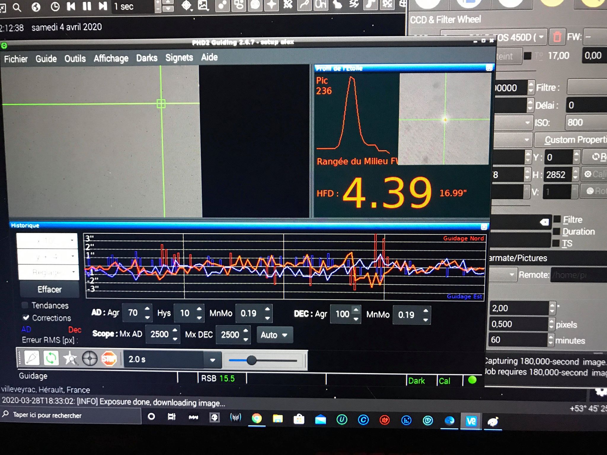This screenshot has width=607, height=455.
Task: Open the 2.0 s exposure time dropdown
Action: [212, 360]
